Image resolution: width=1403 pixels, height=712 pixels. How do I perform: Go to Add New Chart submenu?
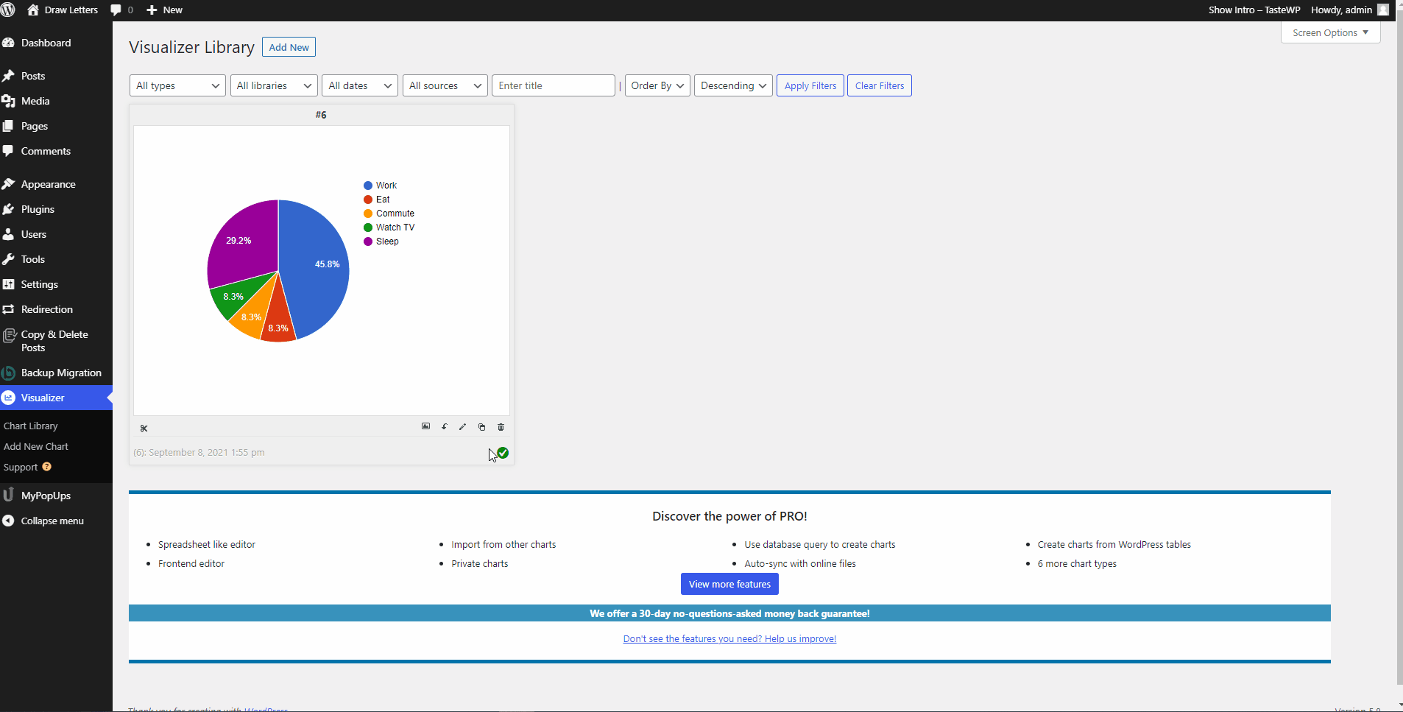click(x=36, y=446)
